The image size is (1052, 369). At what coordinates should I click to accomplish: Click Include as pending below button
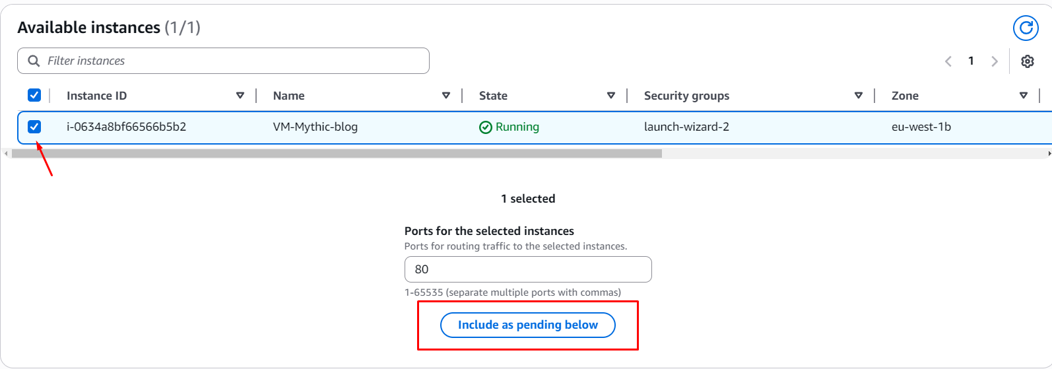[527, 325]
